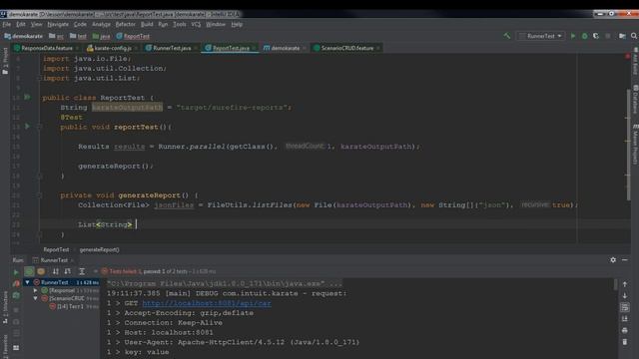Click gutter run icon next to reportTest method
Viewport: 639px width, 359px height.
point(27,127)
